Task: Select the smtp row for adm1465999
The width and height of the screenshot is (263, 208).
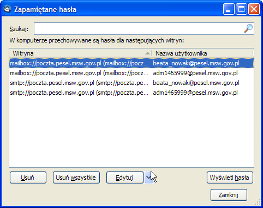Action: click(x=131, y=93)
